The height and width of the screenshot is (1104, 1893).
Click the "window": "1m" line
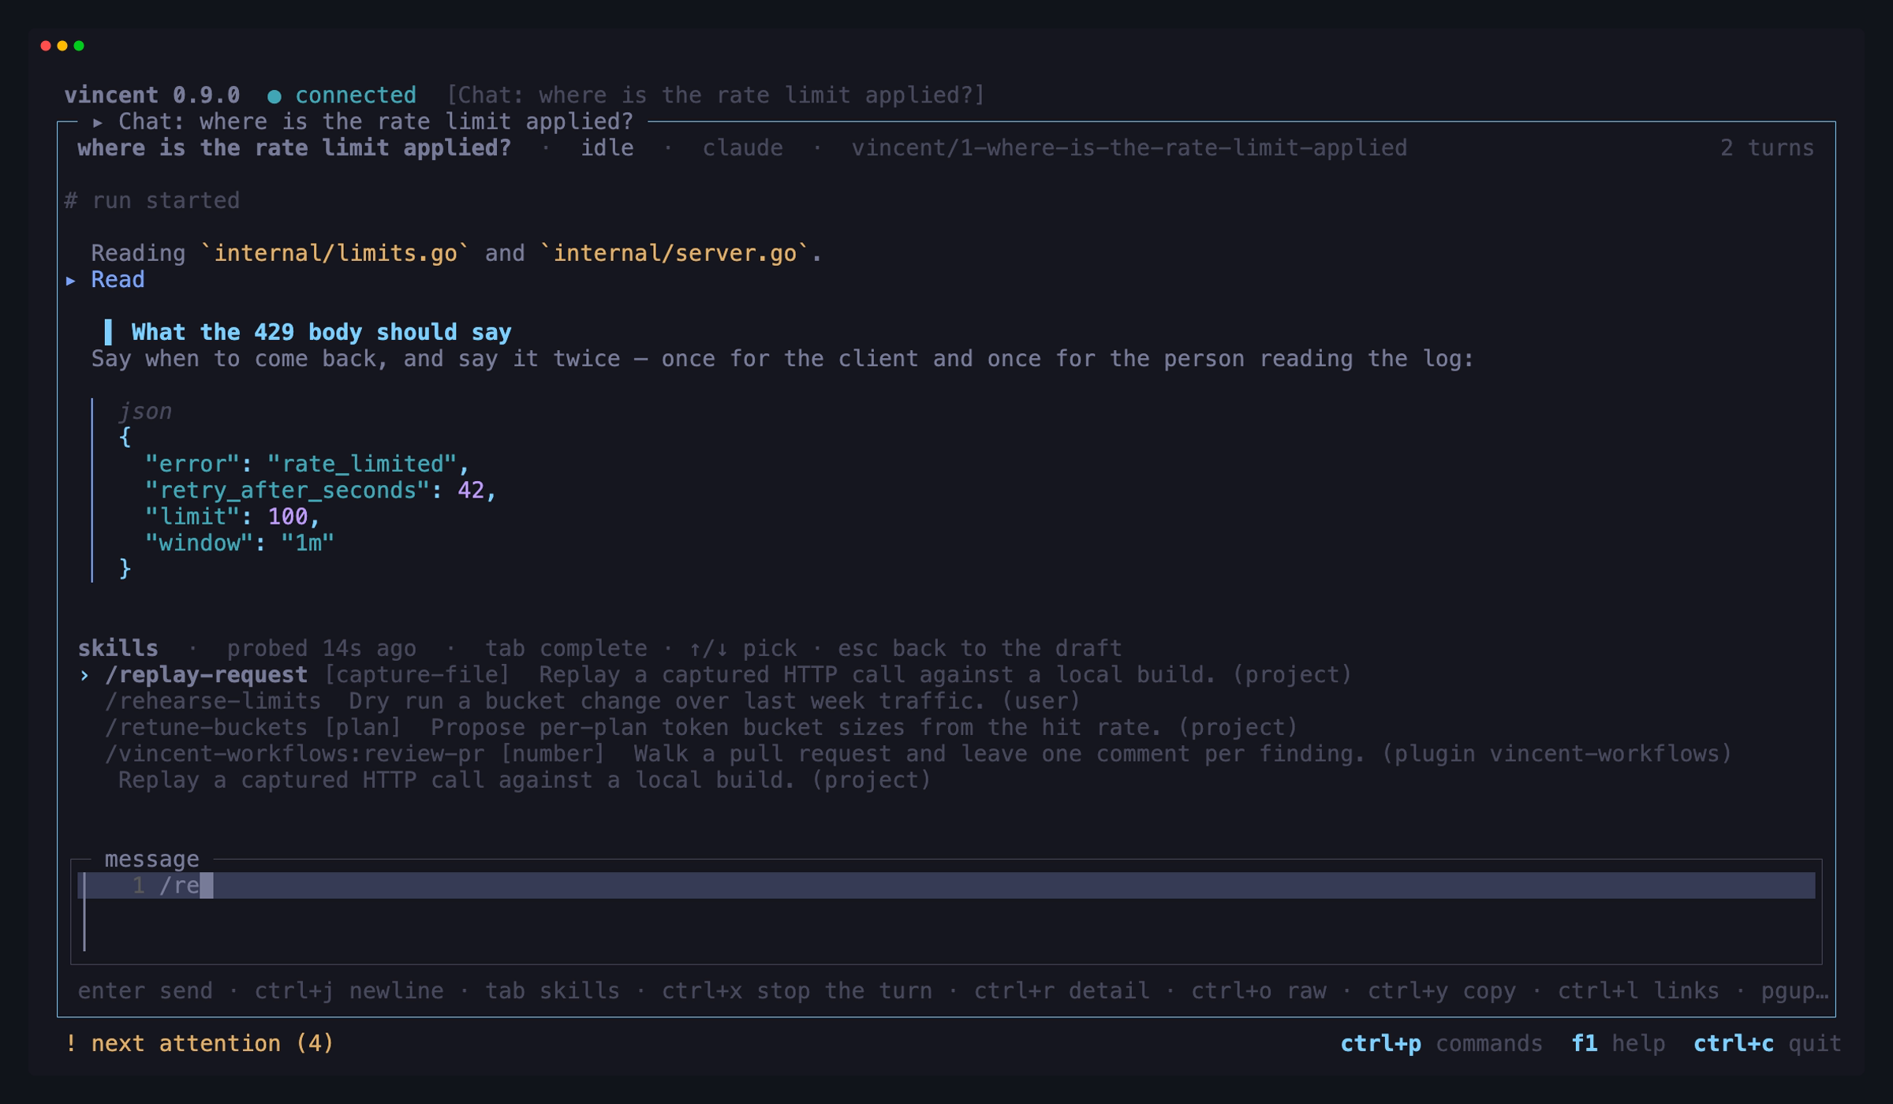point(240,543)
